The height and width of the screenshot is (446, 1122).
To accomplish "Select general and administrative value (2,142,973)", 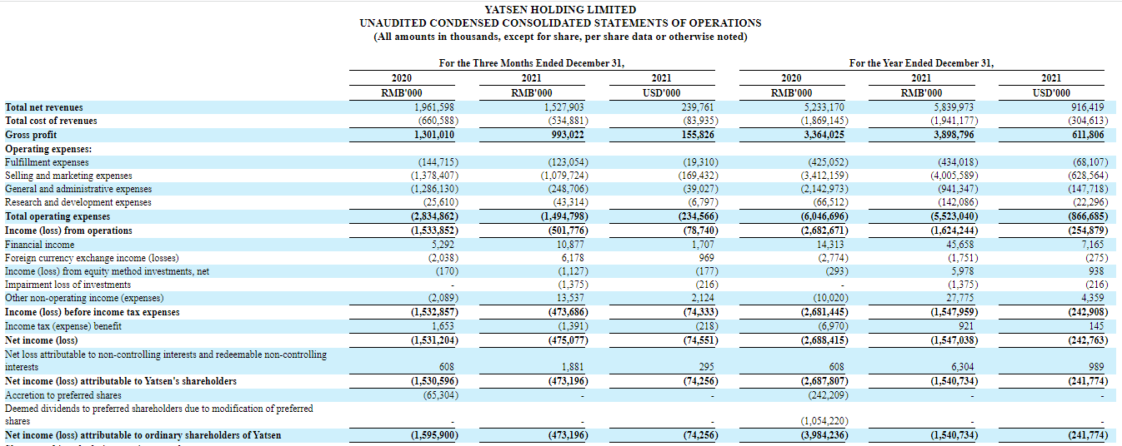I will pos(824,190).
